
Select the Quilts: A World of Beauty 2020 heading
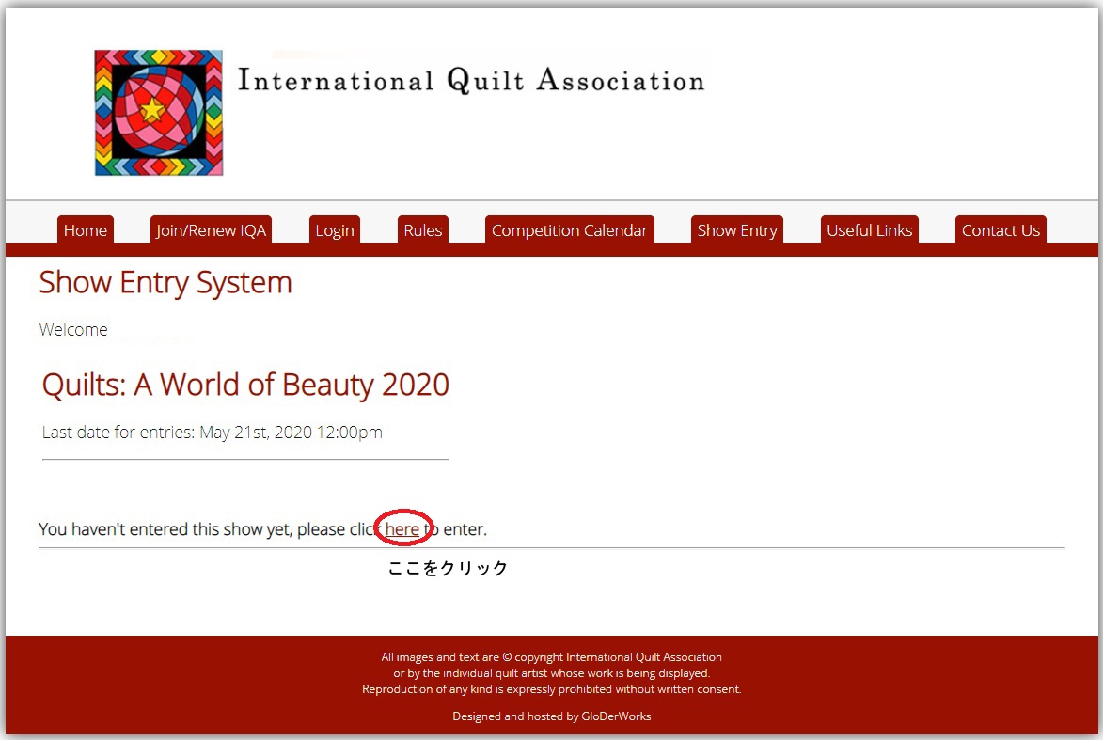245,385
